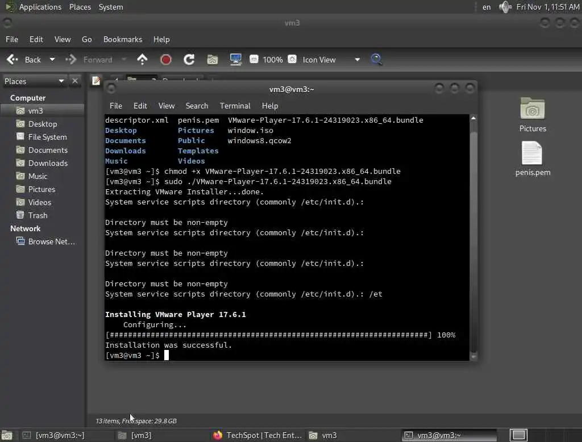
Task: Zoom out with the minus icon
Action: [254, 60]
